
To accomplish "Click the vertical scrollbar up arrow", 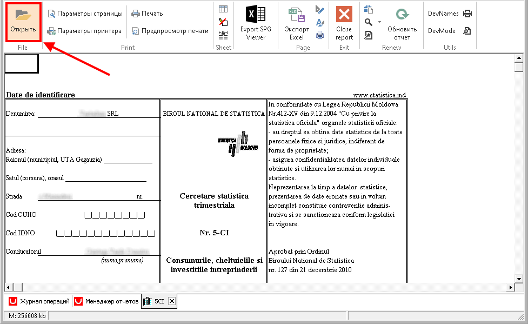I will (x=519, y=58).
